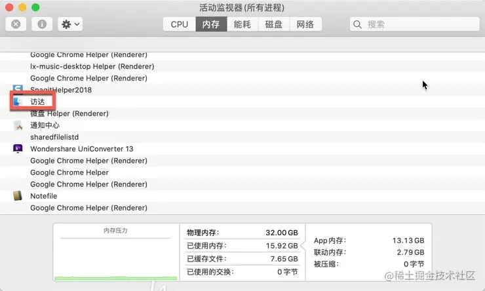Image resolution: width=485 pixels, height=291 pixels.
Task: Click the 已缓存文件 7.65 GB value
Action: tap(284, 258)
